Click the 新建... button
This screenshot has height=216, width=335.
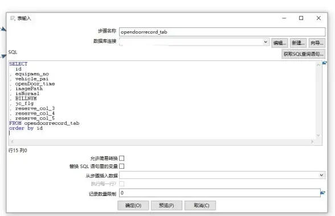coord(298,43)
